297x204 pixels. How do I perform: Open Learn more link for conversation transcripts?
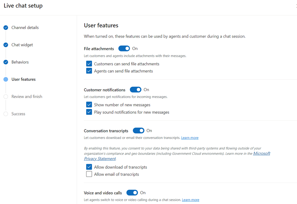click(190, 138)
